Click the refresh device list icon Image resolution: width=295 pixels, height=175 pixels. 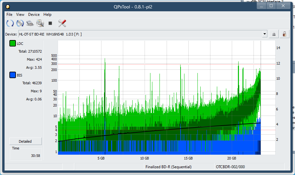click(x=10, y=23)
